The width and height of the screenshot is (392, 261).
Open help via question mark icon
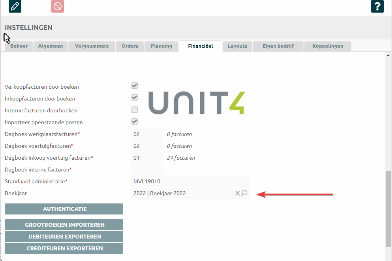(x=377, y=6)
